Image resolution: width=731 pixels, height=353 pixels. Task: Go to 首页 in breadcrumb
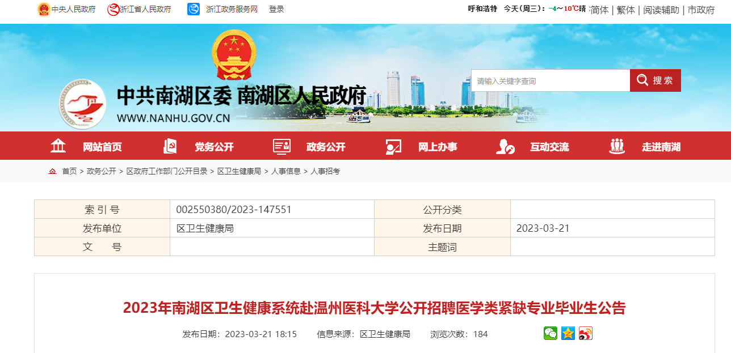coord(69,171)
